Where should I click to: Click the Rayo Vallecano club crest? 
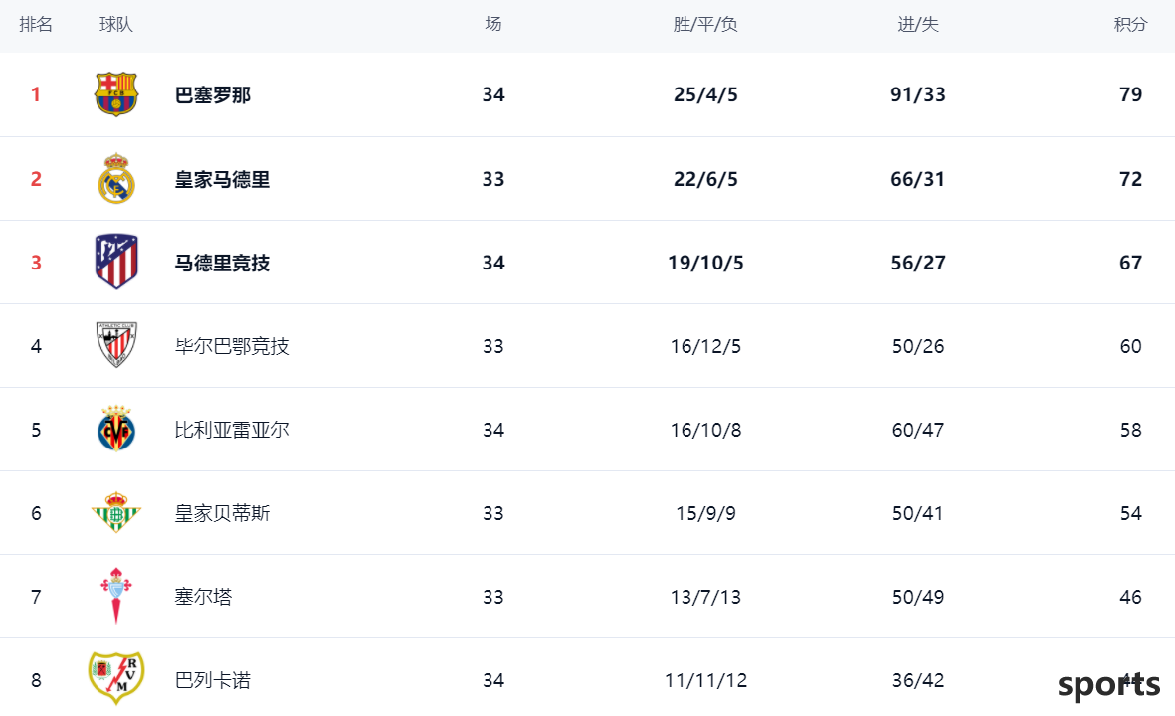coord(116,678)
